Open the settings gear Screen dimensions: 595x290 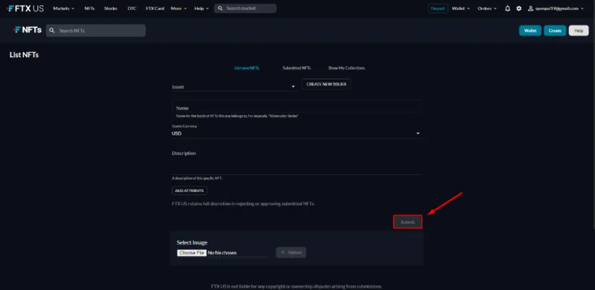tap(518, 8)
